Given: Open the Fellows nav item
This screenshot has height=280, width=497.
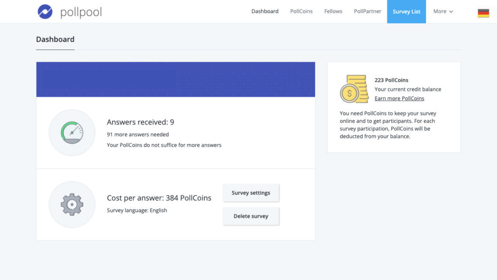Looking at the screenshot, I should [x=333, y=12].
